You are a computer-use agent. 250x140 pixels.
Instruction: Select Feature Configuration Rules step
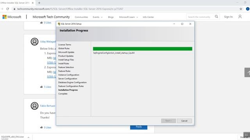click(x=71, y=86)
